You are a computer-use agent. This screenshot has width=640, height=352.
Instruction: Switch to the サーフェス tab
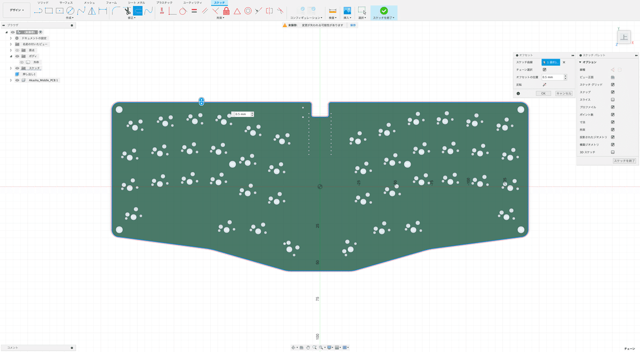[x=66, y=3]
